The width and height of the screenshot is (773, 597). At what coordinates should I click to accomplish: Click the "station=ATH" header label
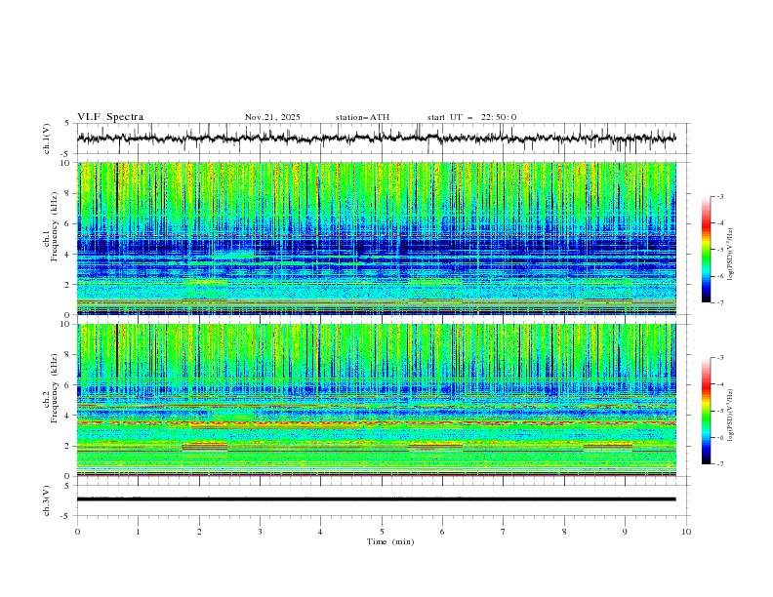coord(362,117)
